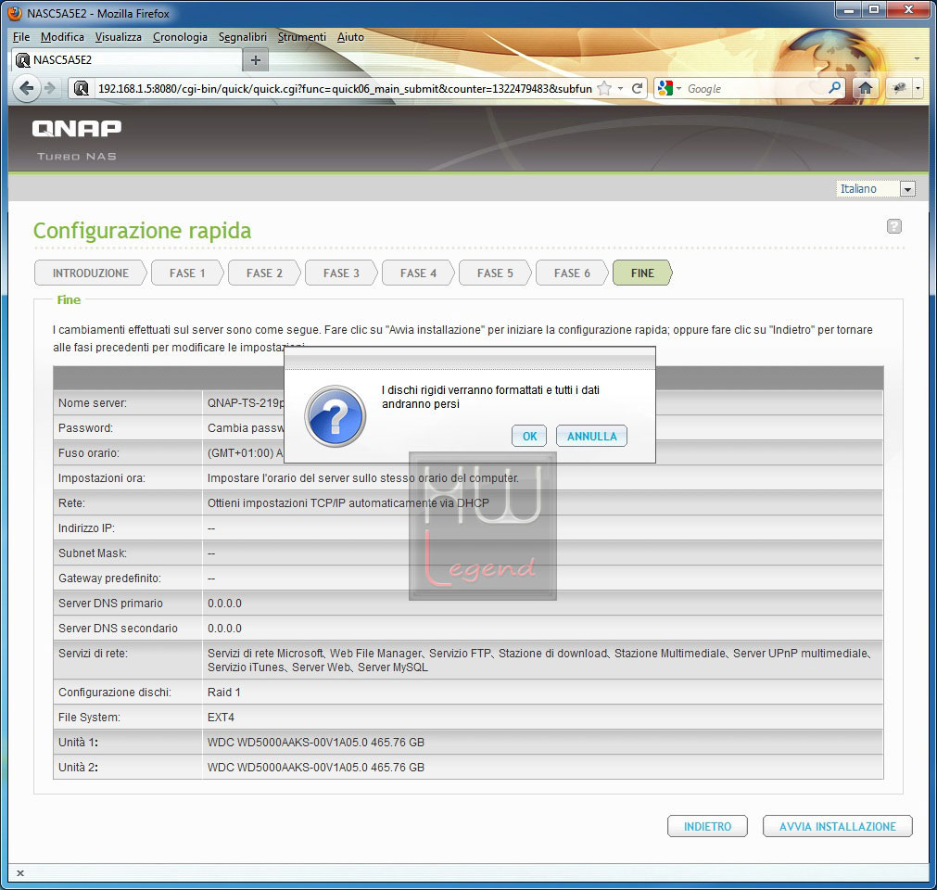This screenshot has height=890, width=937.
Task: Click the blue question mark dialog icon
Action: (336, 416)
